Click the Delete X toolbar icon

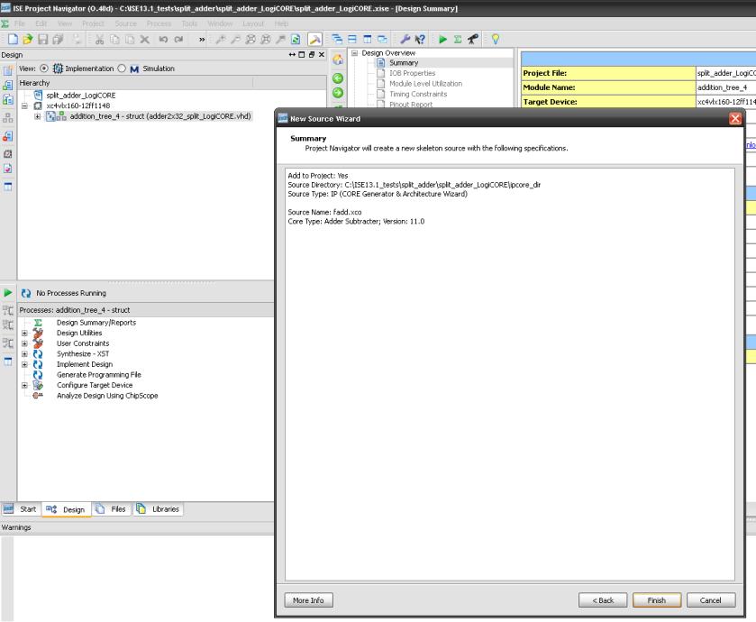click(x=145, y=39)
